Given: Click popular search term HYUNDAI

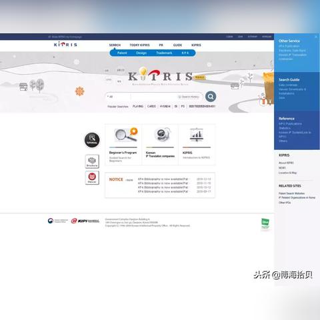Looking at the screenshot, I should click(x=165, y=106).
